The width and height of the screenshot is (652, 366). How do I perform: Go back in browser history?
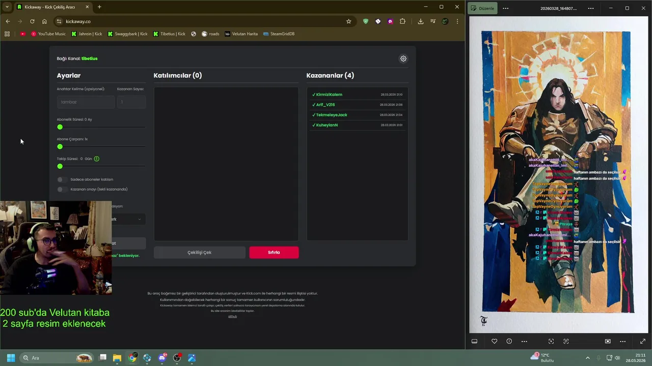click(x=8, y=21)
